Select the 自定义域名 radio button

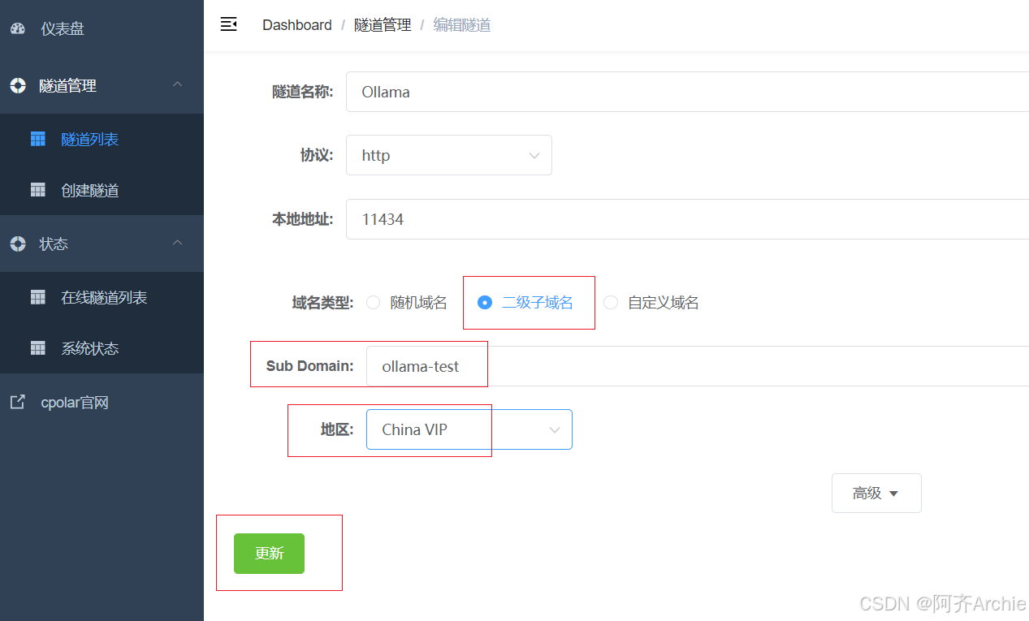[x=611, y=303]
